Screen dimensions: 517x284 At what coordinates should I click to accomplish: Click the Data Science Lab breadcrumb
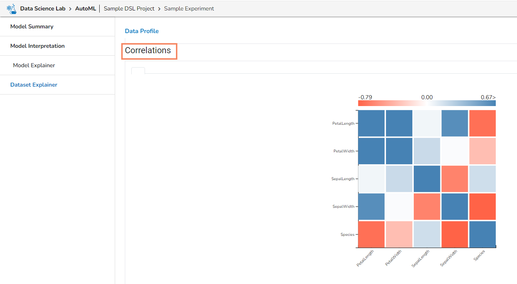[x=43, y=9]
